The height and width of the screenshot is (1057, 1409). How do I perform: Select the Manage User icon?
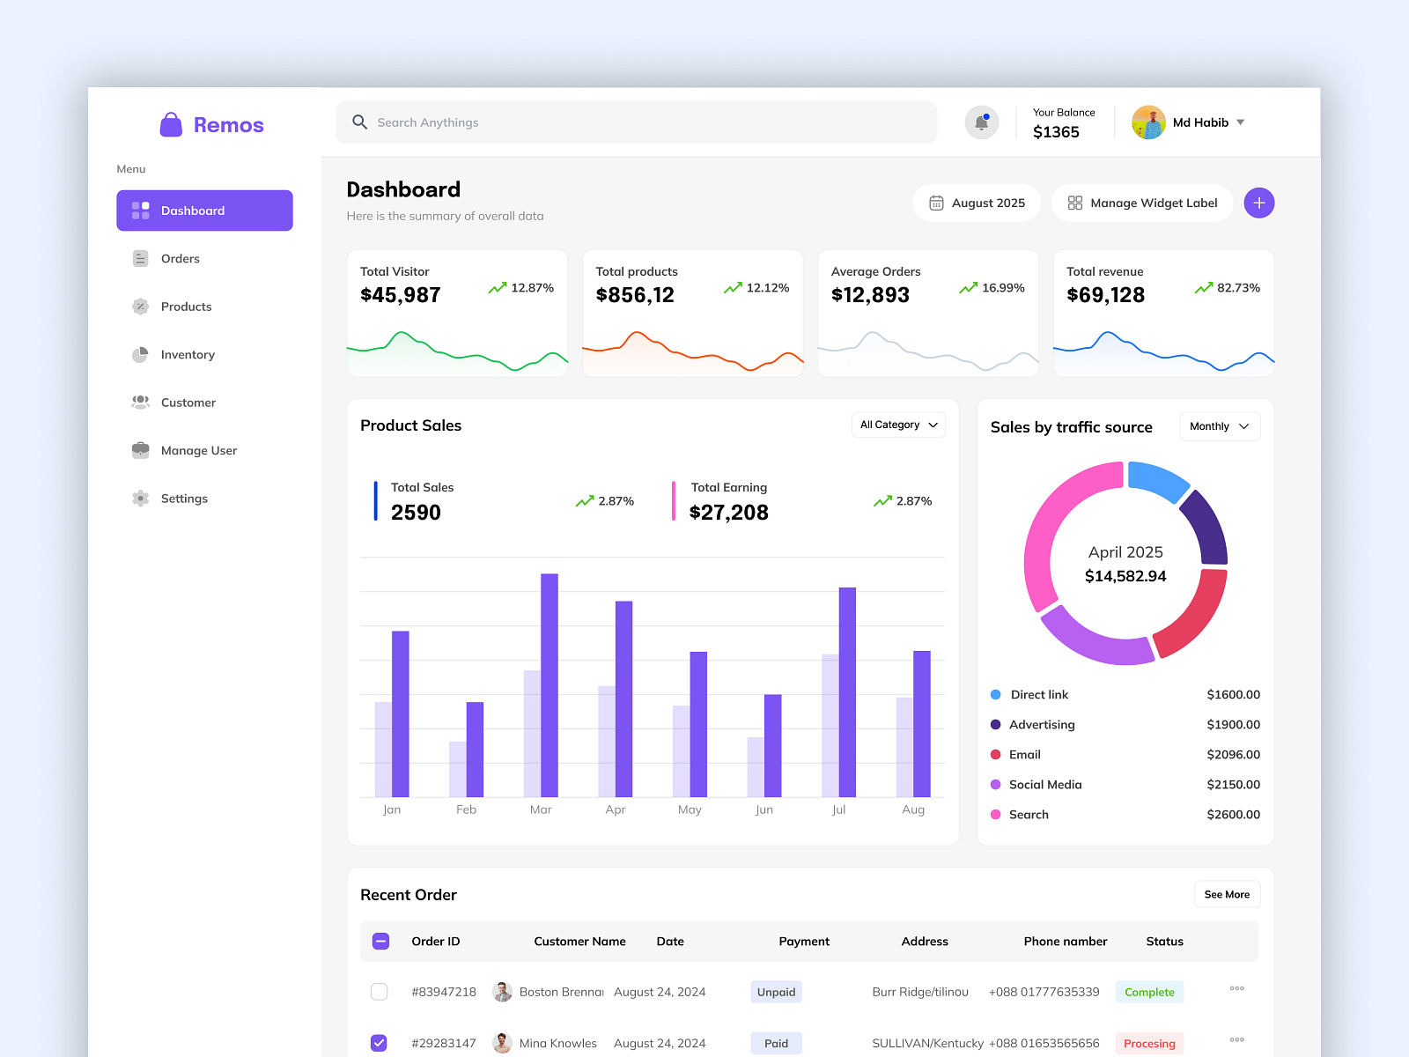coord(141,450)
